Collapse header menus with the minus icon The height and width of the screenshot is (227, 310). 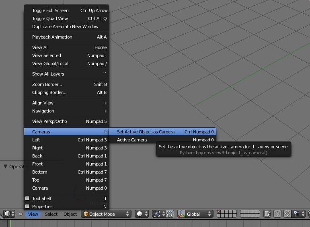coord(21,214)
